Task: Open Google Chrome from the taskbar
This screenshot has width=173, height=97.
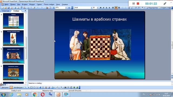Action: pos(35,95)
